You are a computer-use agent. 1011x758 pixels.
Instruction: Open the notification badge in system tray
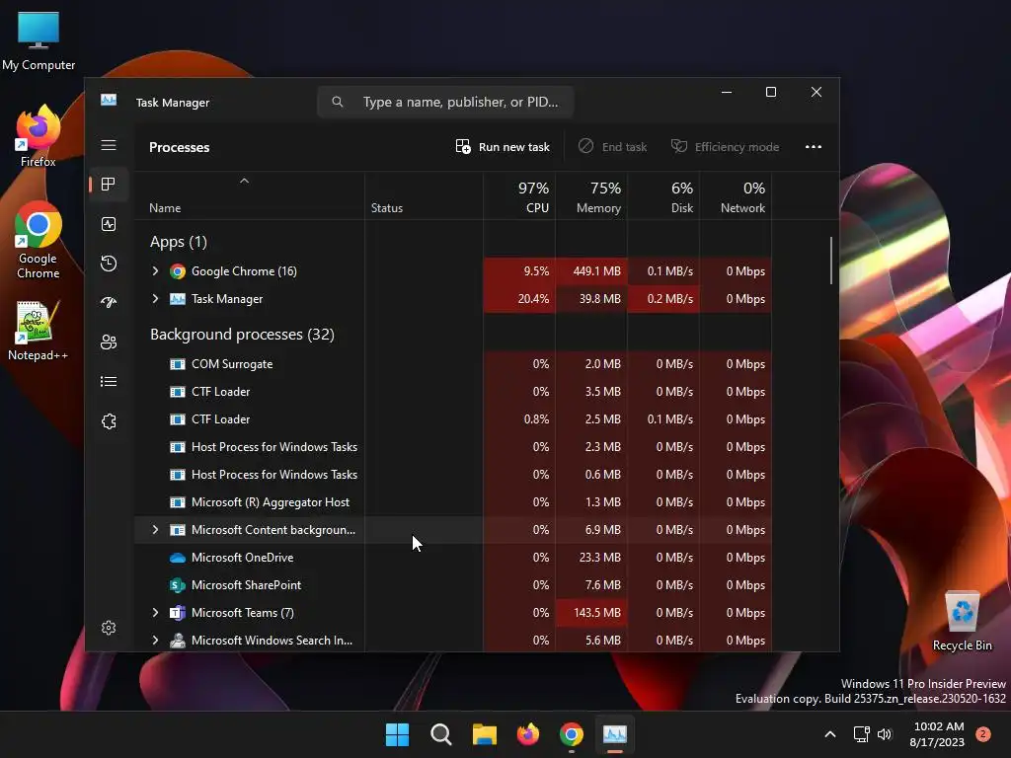pos(983,734)
